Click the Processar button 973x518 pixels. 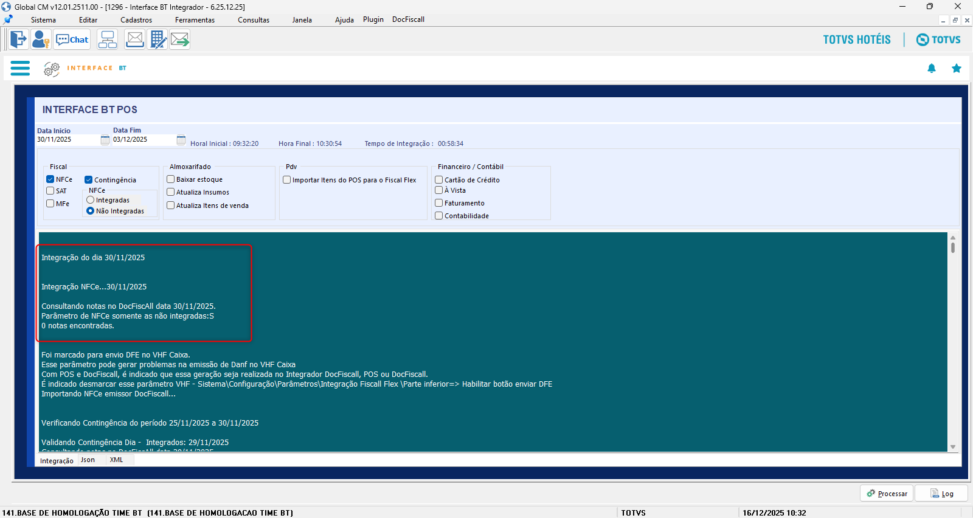click(x=887, y=494)
